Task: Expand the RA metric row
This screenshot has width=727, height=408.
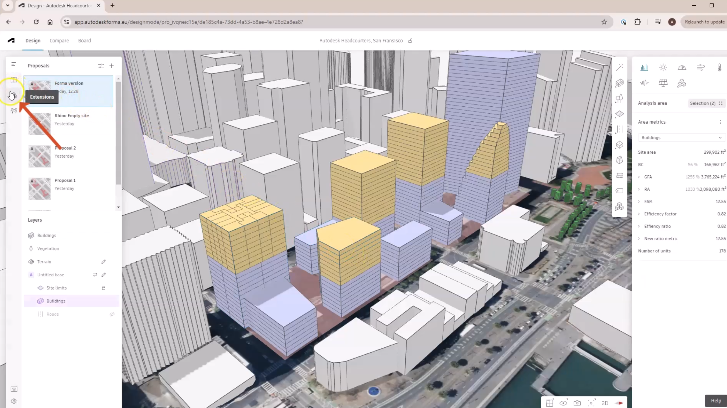Action: point(639,189)
